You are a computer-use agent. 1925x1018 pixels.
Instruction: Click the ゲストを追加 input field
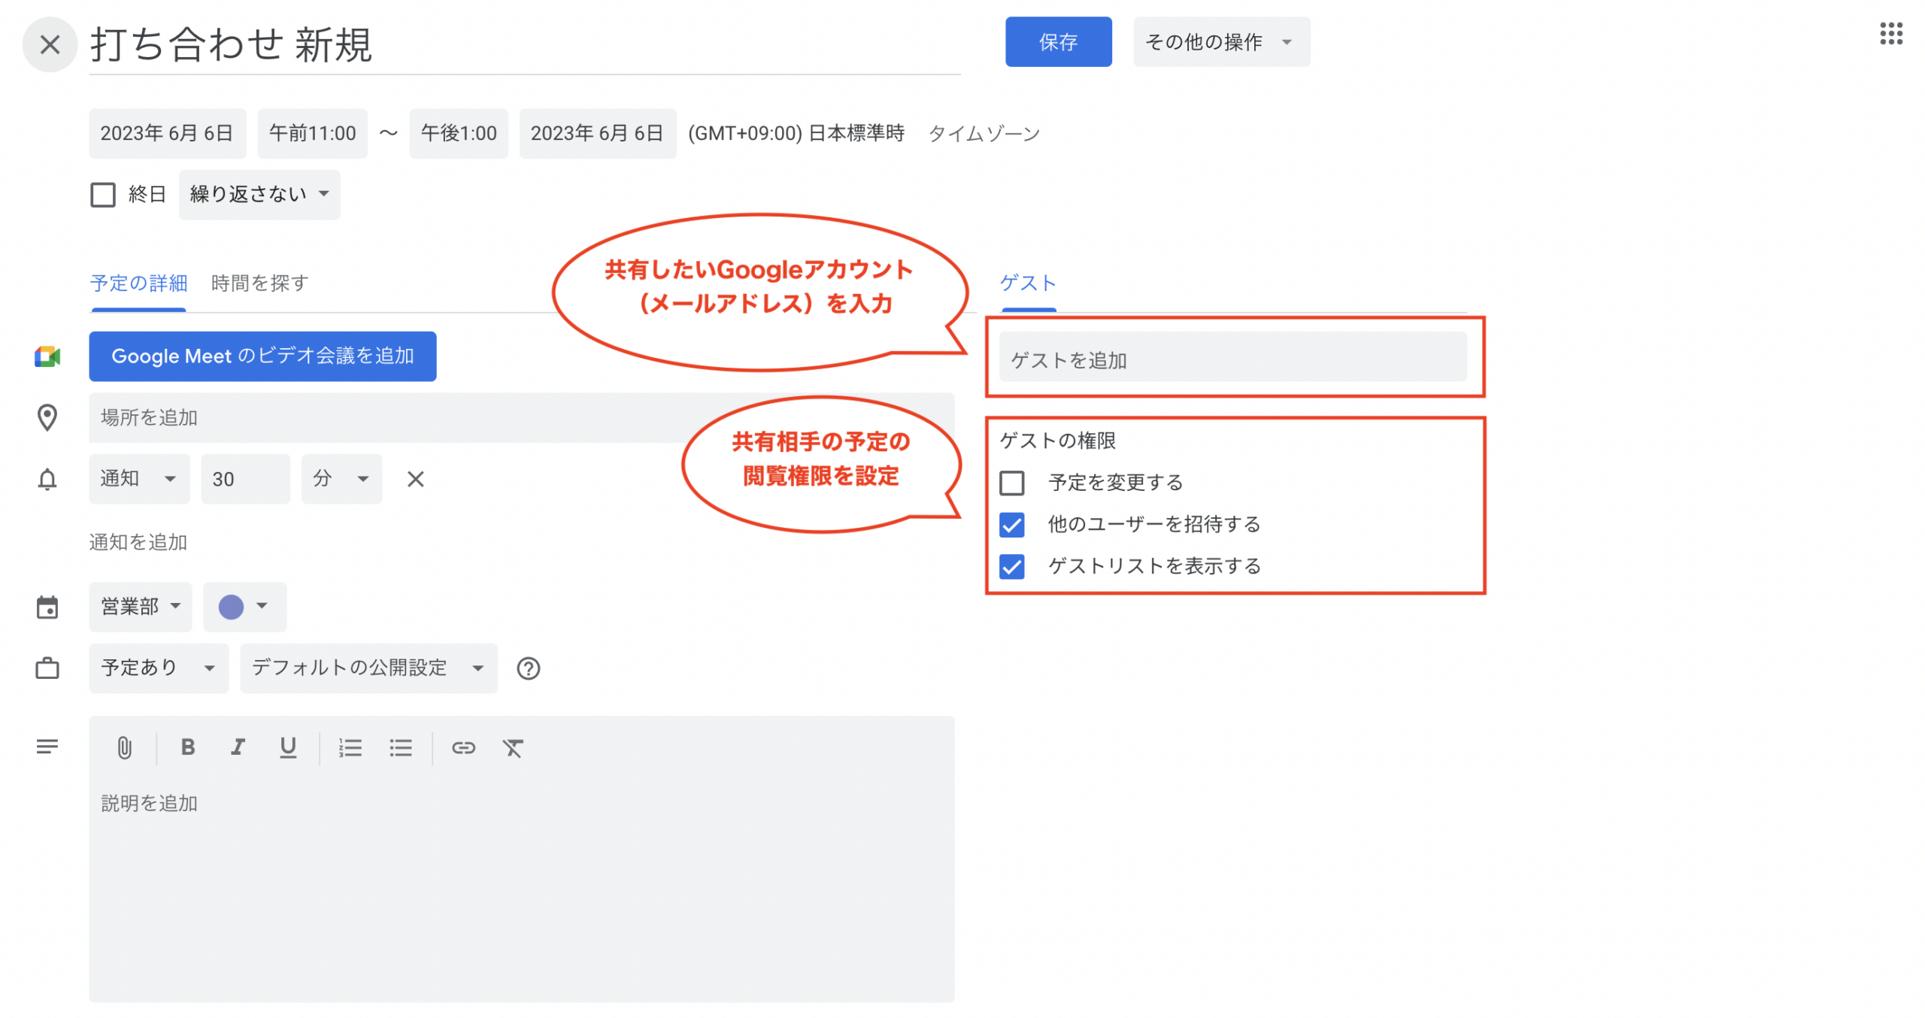pyautogui.click(x=1232, y=360)
